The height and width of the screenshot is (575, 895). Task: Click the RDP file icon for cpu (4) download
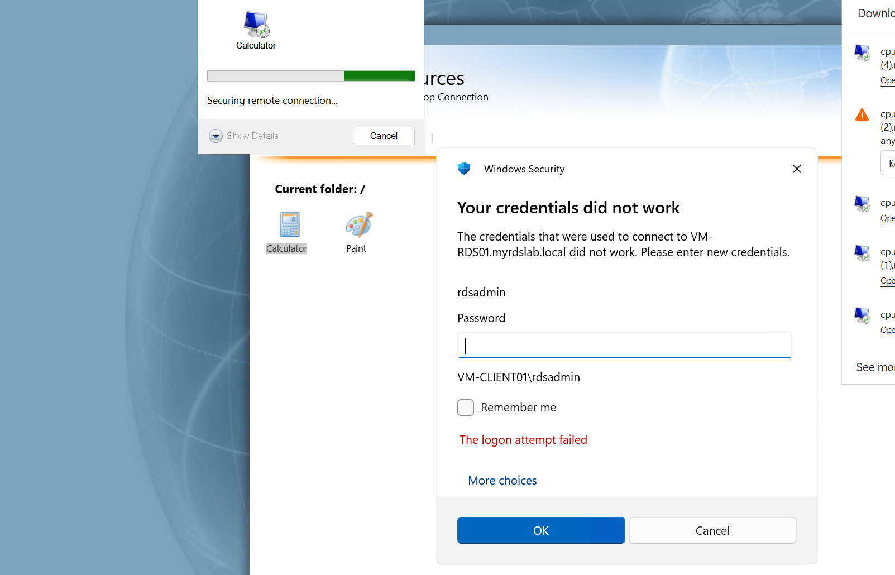[x=862, y=52]
